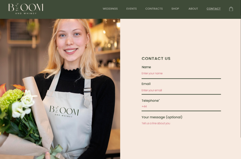Click the Contact Us heading
Screen dimensions: 241x159
coord(156,59)
